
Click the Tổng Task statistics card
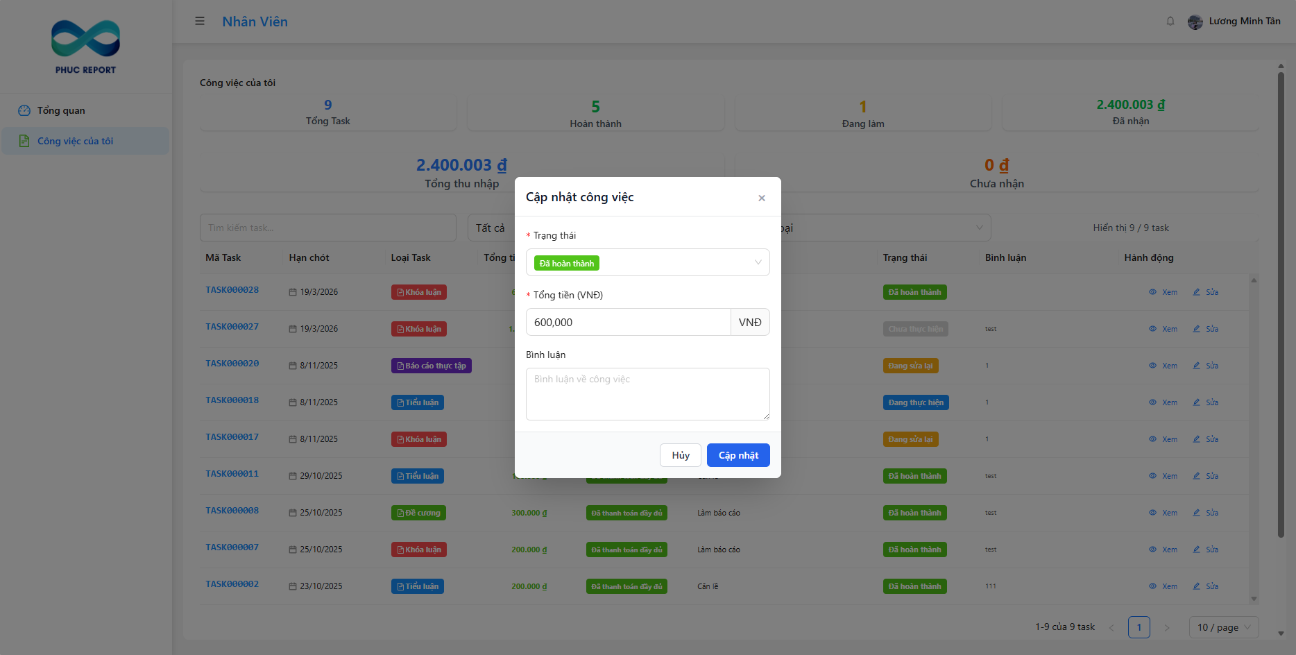[x=328, y=112]
